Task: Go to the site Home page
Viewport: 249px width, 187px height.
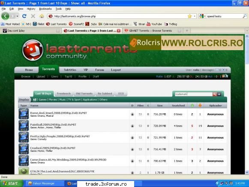Action: tap(29, 70)
